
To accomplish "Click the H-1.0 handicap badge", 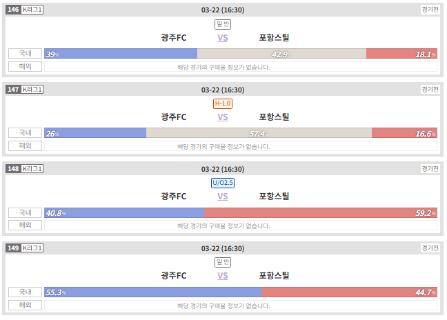I will (x=223, y=103).
